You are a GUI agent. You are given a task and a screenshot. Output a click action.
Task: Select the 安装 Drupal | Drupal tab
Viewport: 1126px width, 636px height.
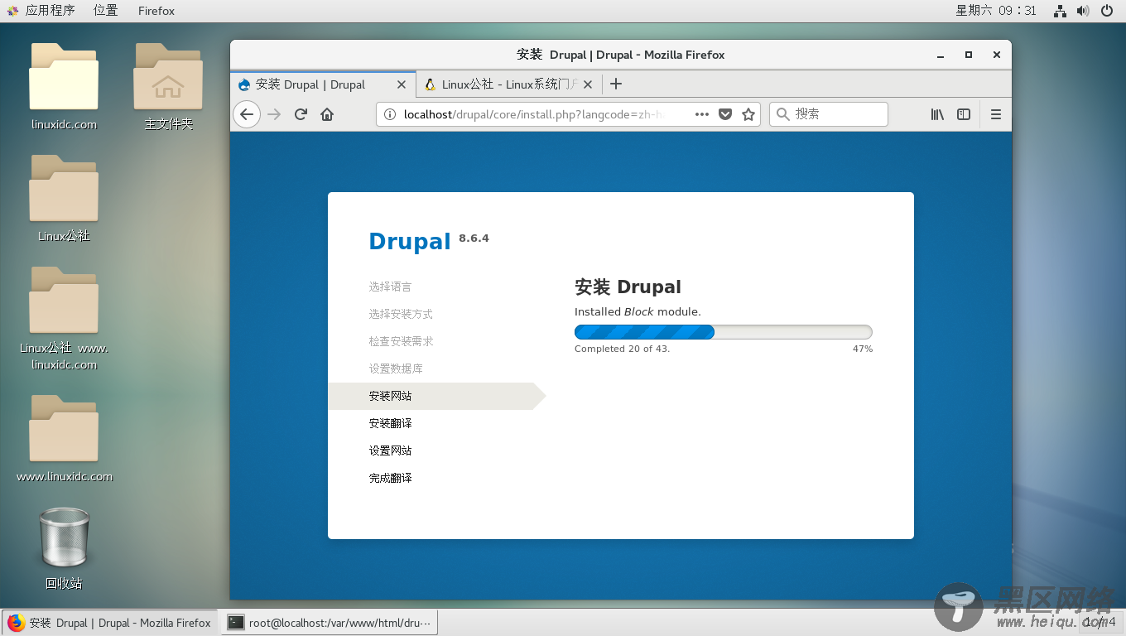click(323, 84)
